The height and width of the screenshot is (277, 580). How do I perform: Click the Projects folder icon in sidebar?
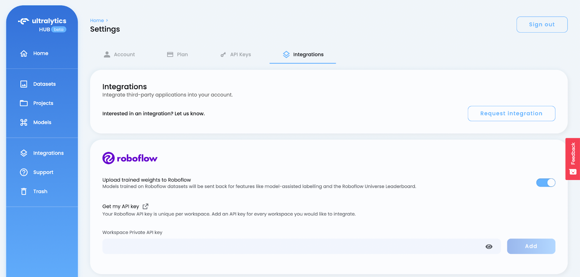click(24, 103)
